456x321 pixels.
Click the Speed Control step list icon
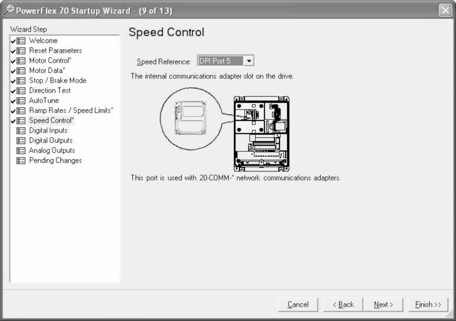coord(21,121)
